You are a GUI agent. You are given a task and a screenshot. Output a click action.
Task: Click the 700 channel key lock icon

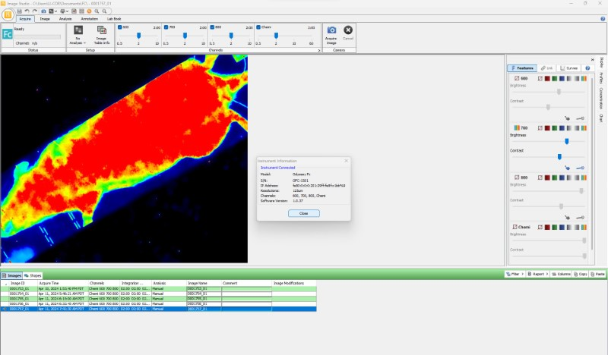[x=580, y=168]
